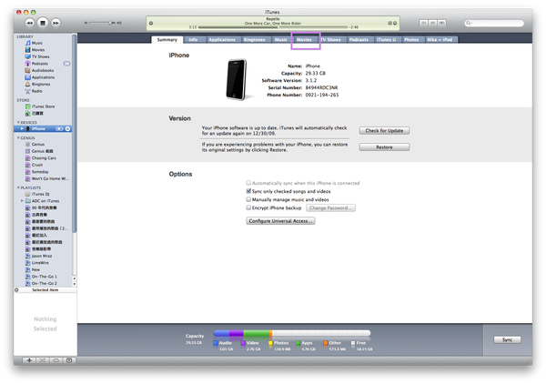Switch to the Applications tab
This screenshot has height=384, width=546.
(x=222, y=40)
